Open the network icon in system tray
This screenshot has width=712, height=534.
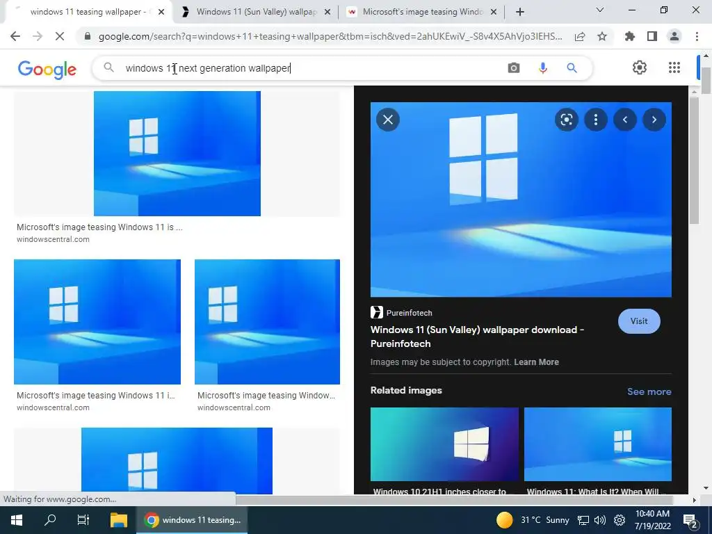[x=583, y=520]
